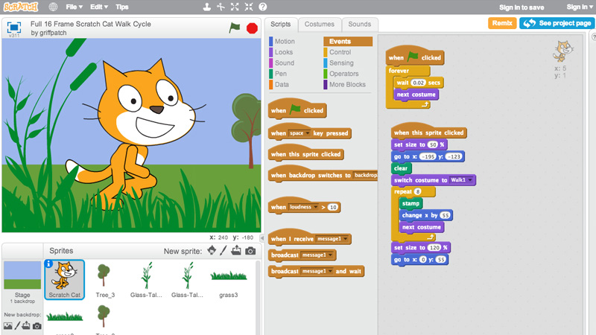Open the Tips menu item
The height and width of the screenshot is (335, 596).
122,7
